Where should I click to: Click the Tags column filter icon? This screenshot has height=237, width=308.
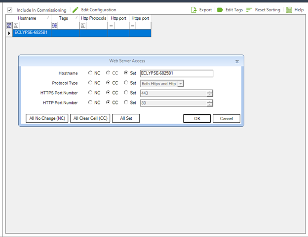[55, 25]
